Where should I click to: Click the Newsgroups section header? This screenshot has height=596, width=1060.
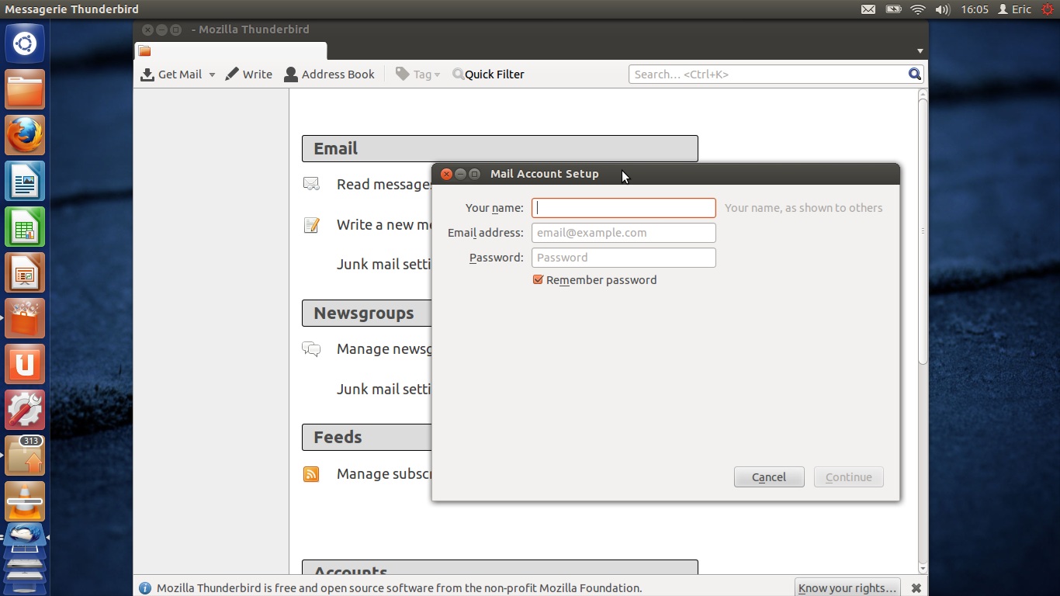[366, 314]
